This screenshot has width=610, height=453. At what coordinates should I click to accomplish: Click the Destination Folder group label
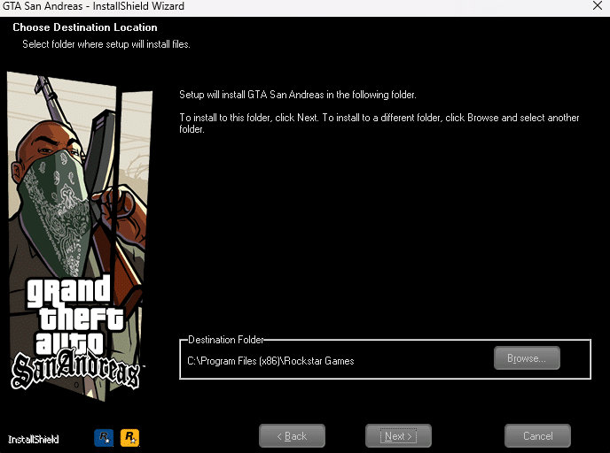[226, 340]
